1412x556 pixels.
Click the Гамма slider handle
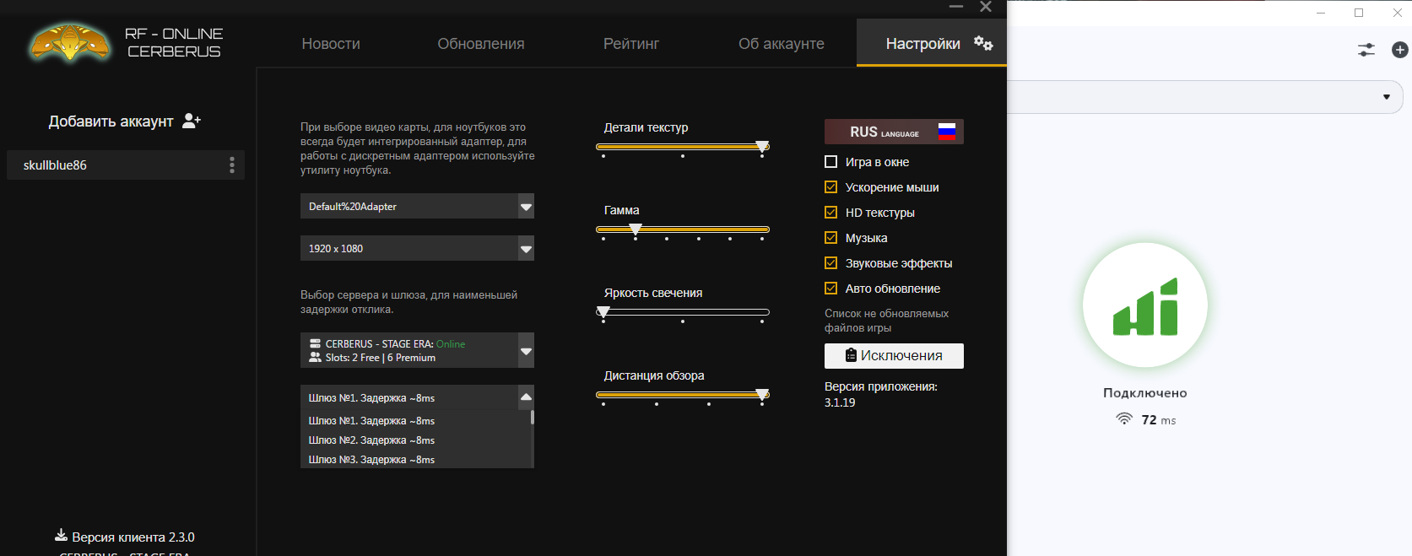coord(636,229)
